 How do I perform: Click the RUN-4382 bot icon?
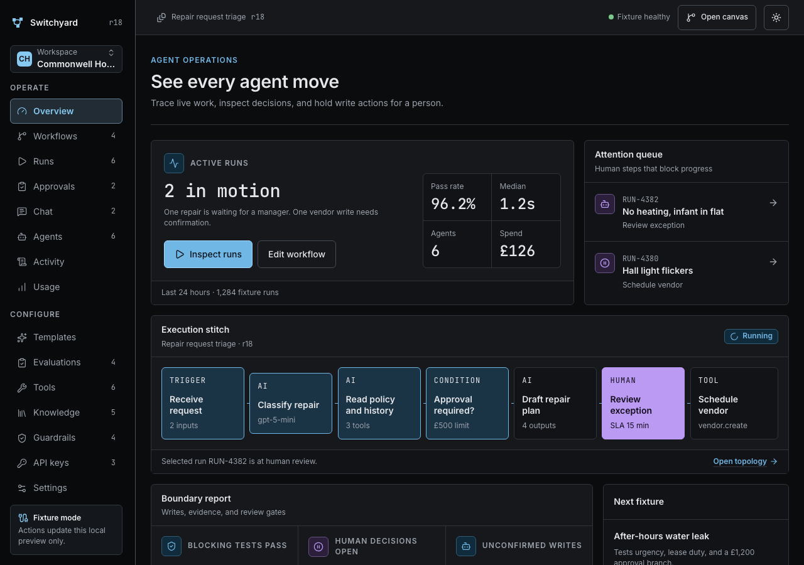pos(605,204)
